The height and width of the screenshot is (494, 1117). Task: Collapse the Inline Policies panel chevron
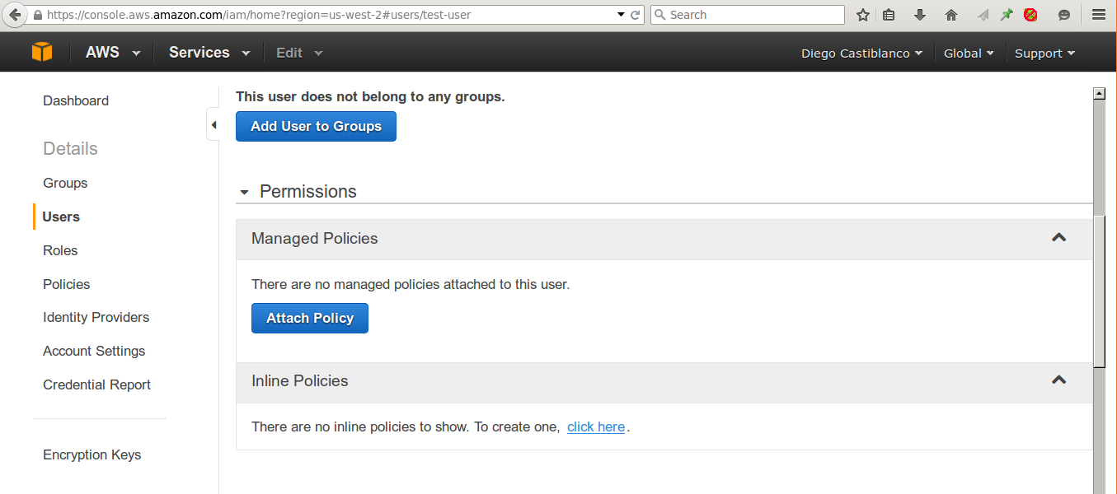click(1059, 380)
